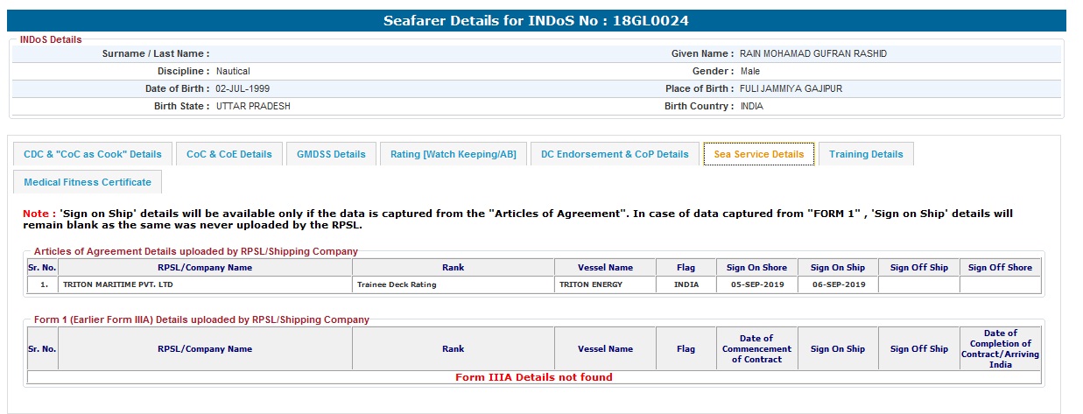This screenshot has width=1083, height=414.
Task: Open the Medical Fitness Certificate tab
Action: (88, 182)
